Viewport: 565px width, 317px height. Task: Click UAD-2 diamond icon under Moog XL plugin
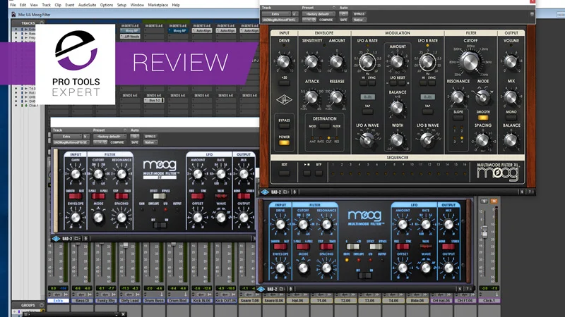265,192
